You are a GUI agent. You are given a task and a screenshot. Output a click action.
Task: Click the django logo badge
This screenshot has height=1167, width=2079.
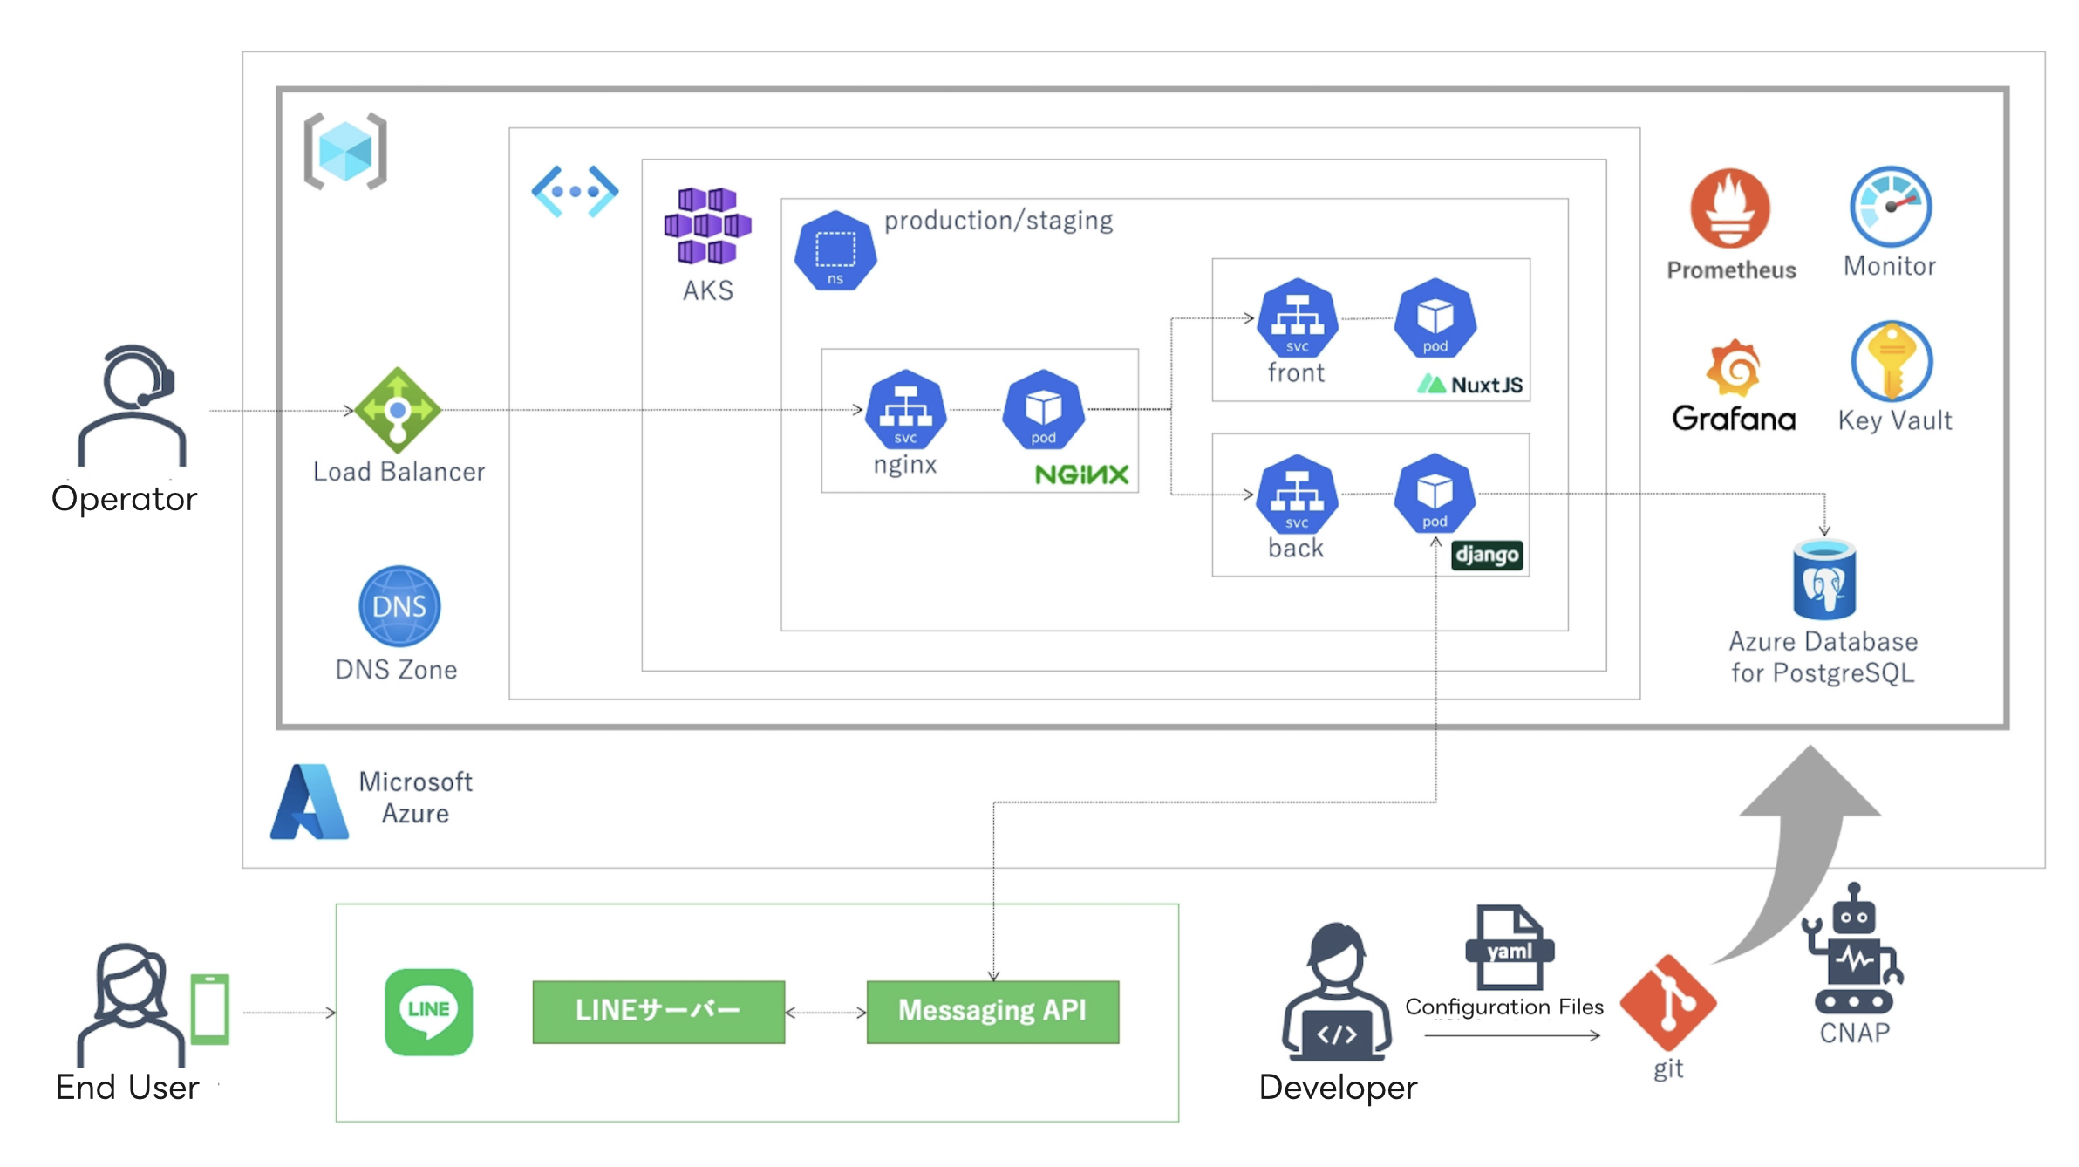click(1489, 553)
